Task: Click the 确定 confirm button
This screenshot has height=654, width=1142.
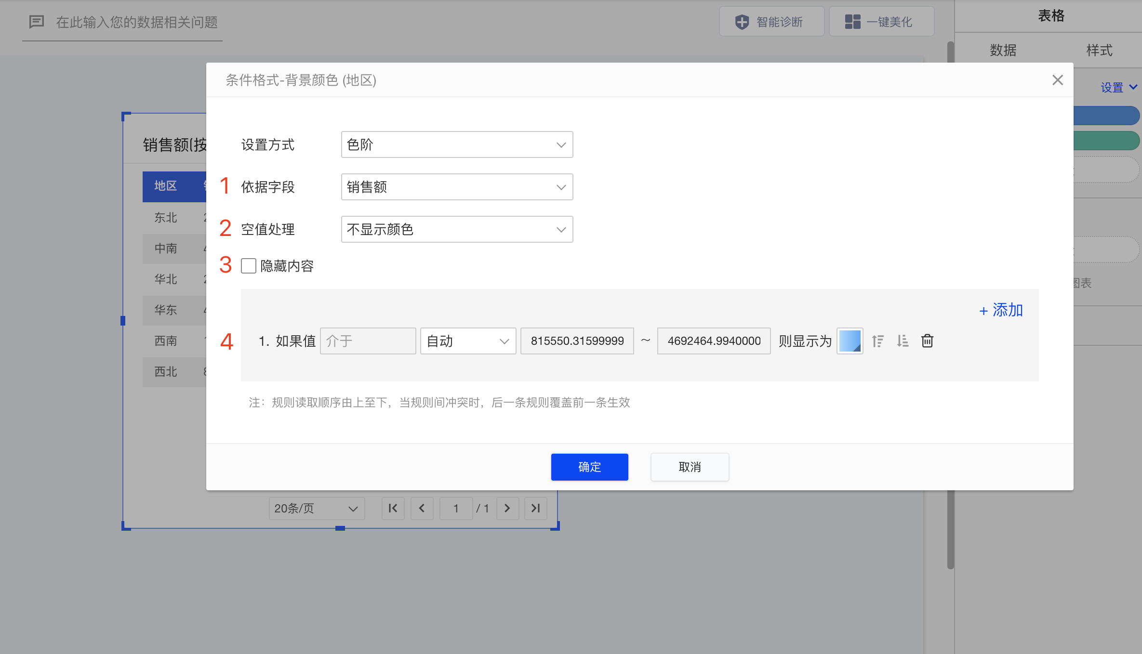Action: [589, 467]
